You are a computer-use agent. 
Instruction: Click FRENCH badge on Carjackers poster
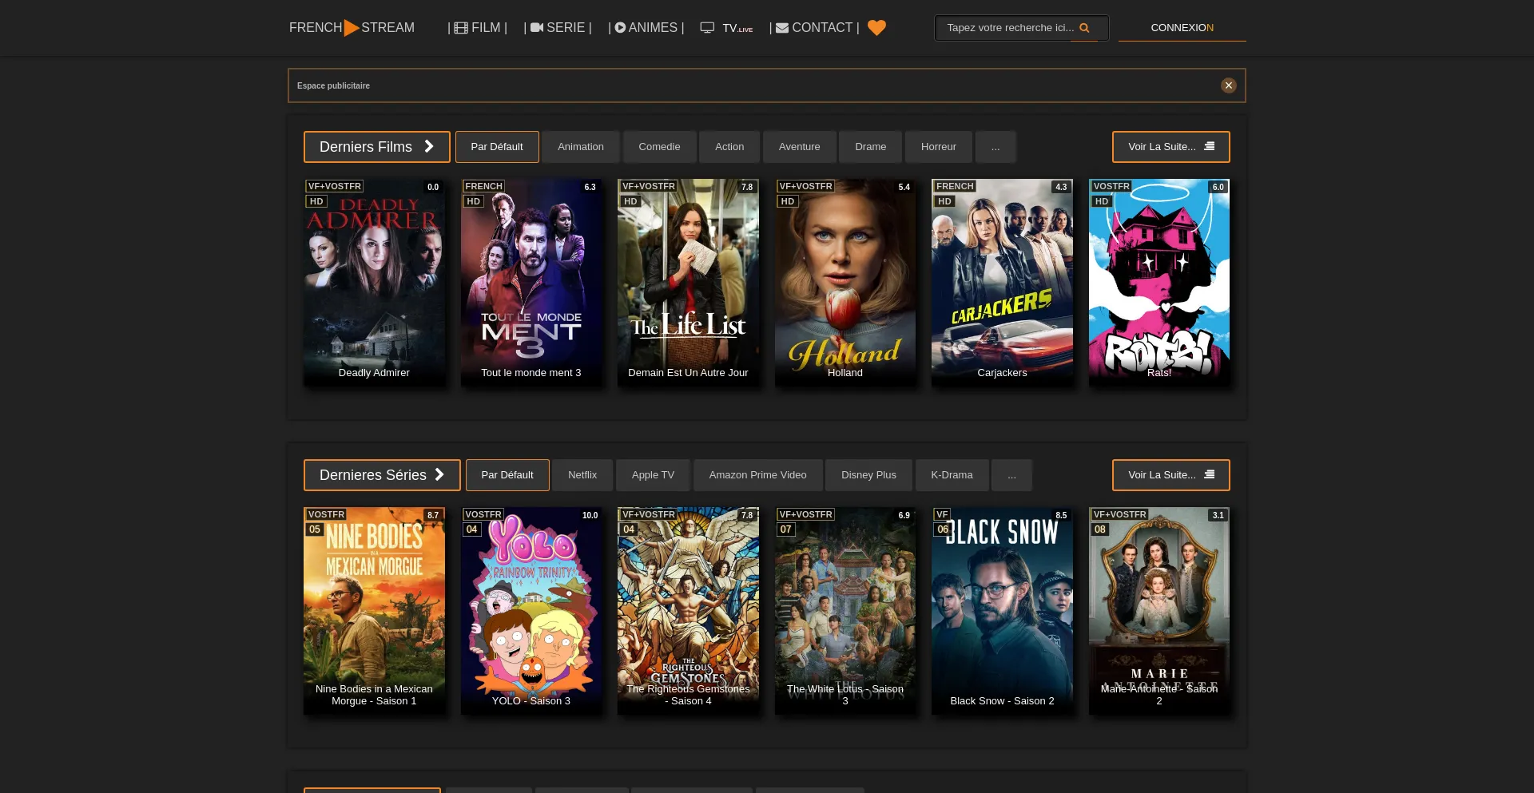[955, 186]
